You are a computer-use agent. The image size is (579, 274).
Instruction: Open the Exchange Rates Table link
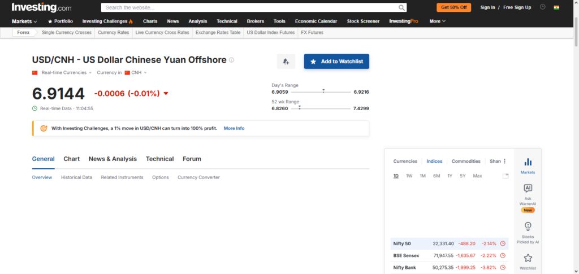[218, 32]
